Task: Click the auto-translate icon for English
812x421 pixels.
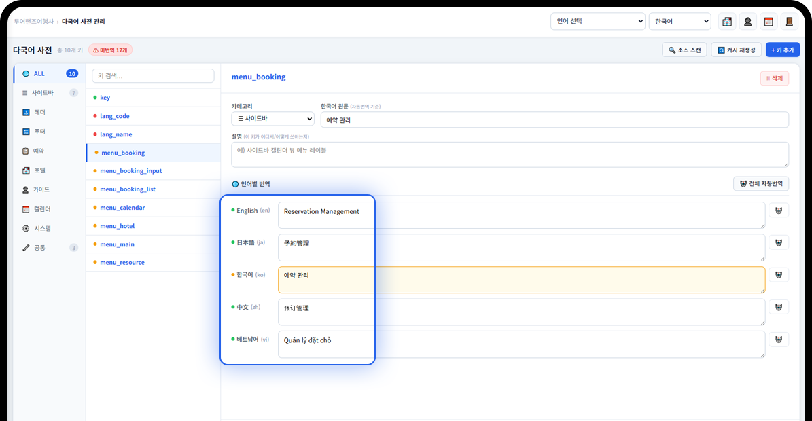Action: tap(779, 209)
